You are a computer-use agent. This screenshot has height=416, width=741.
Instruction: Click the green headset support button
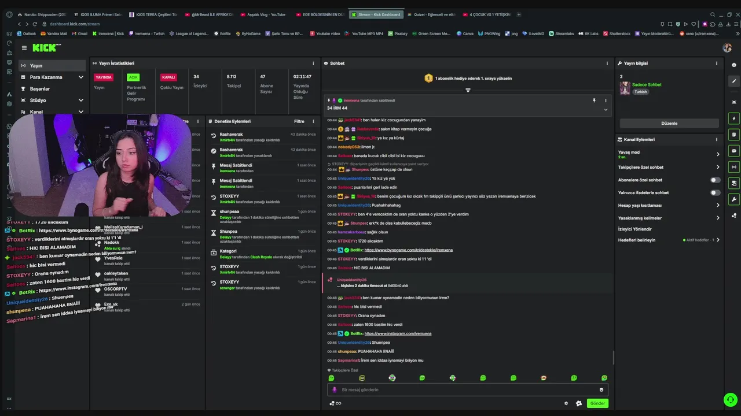(730, 400)
